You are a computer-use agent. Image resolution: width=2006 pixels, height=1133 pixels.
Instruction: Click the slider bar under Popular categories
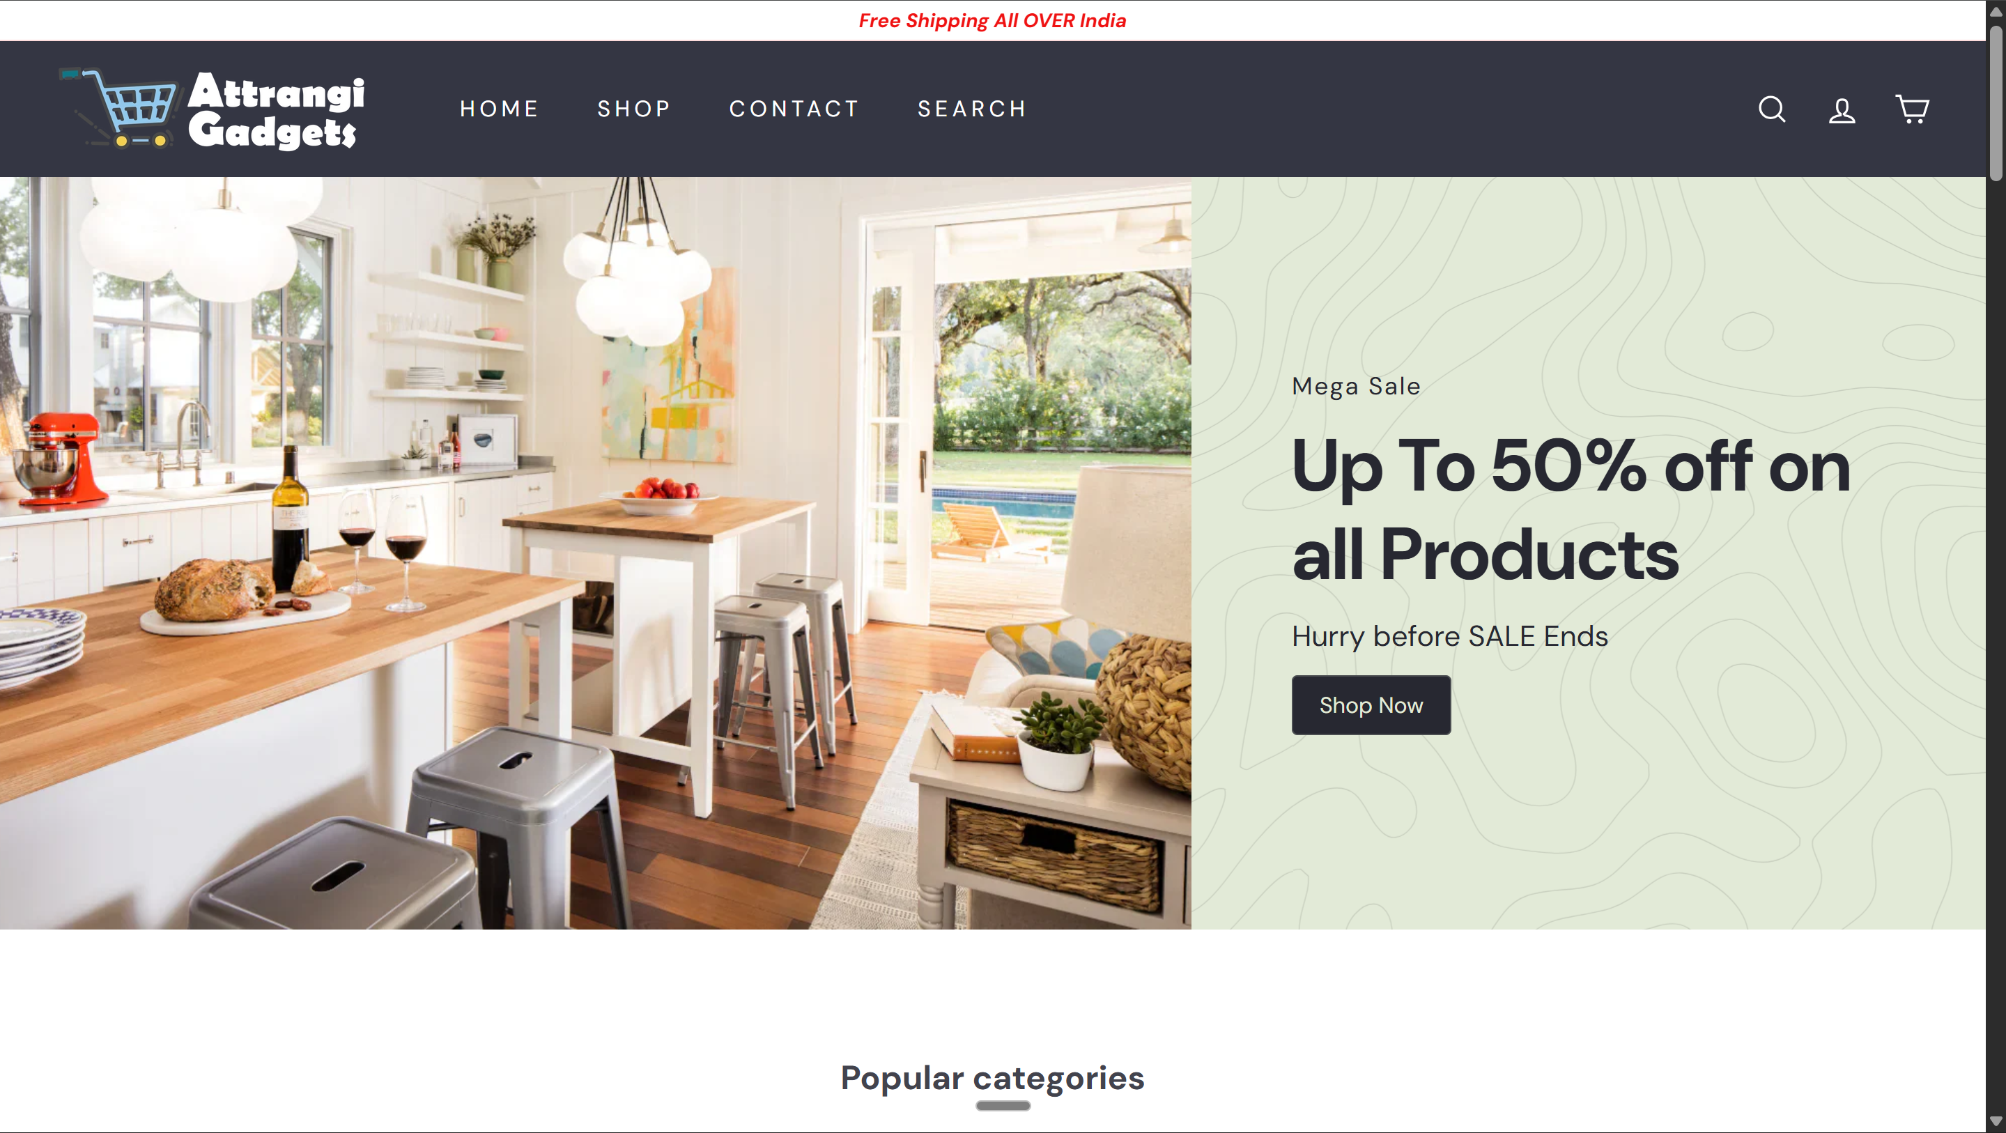[x=1003, y=1105]
